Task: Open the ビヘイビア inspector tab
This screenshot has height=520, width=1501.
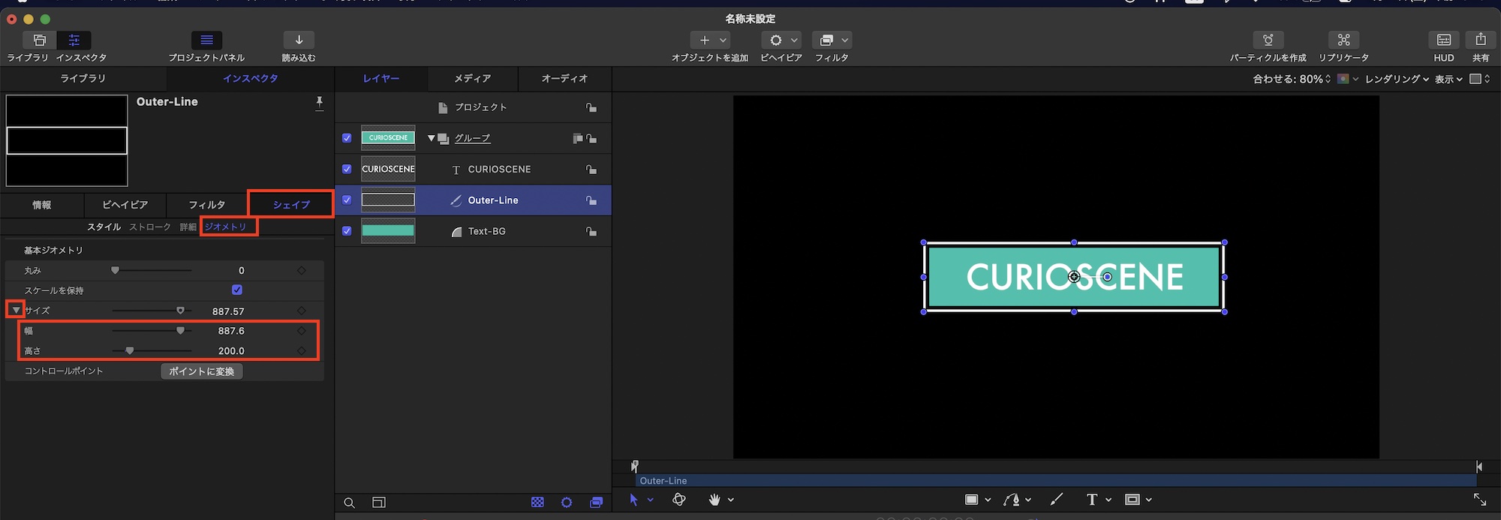Action: [x=125, y=205]
